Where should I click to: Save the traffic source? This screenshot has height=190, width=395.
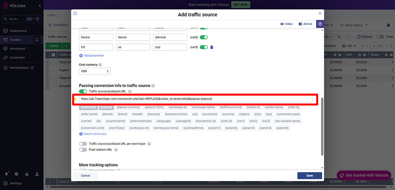[x=309, y=176]
